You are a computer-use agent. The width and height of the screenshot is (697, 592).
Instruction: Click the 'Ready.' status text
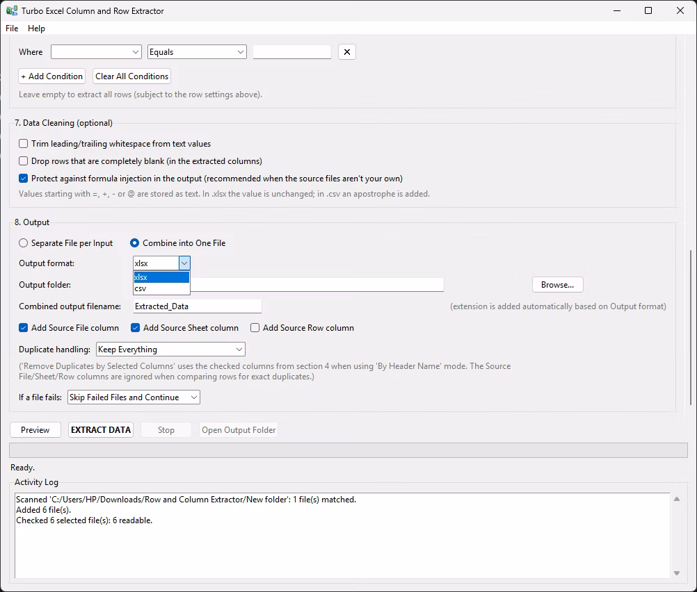(23, 468)
